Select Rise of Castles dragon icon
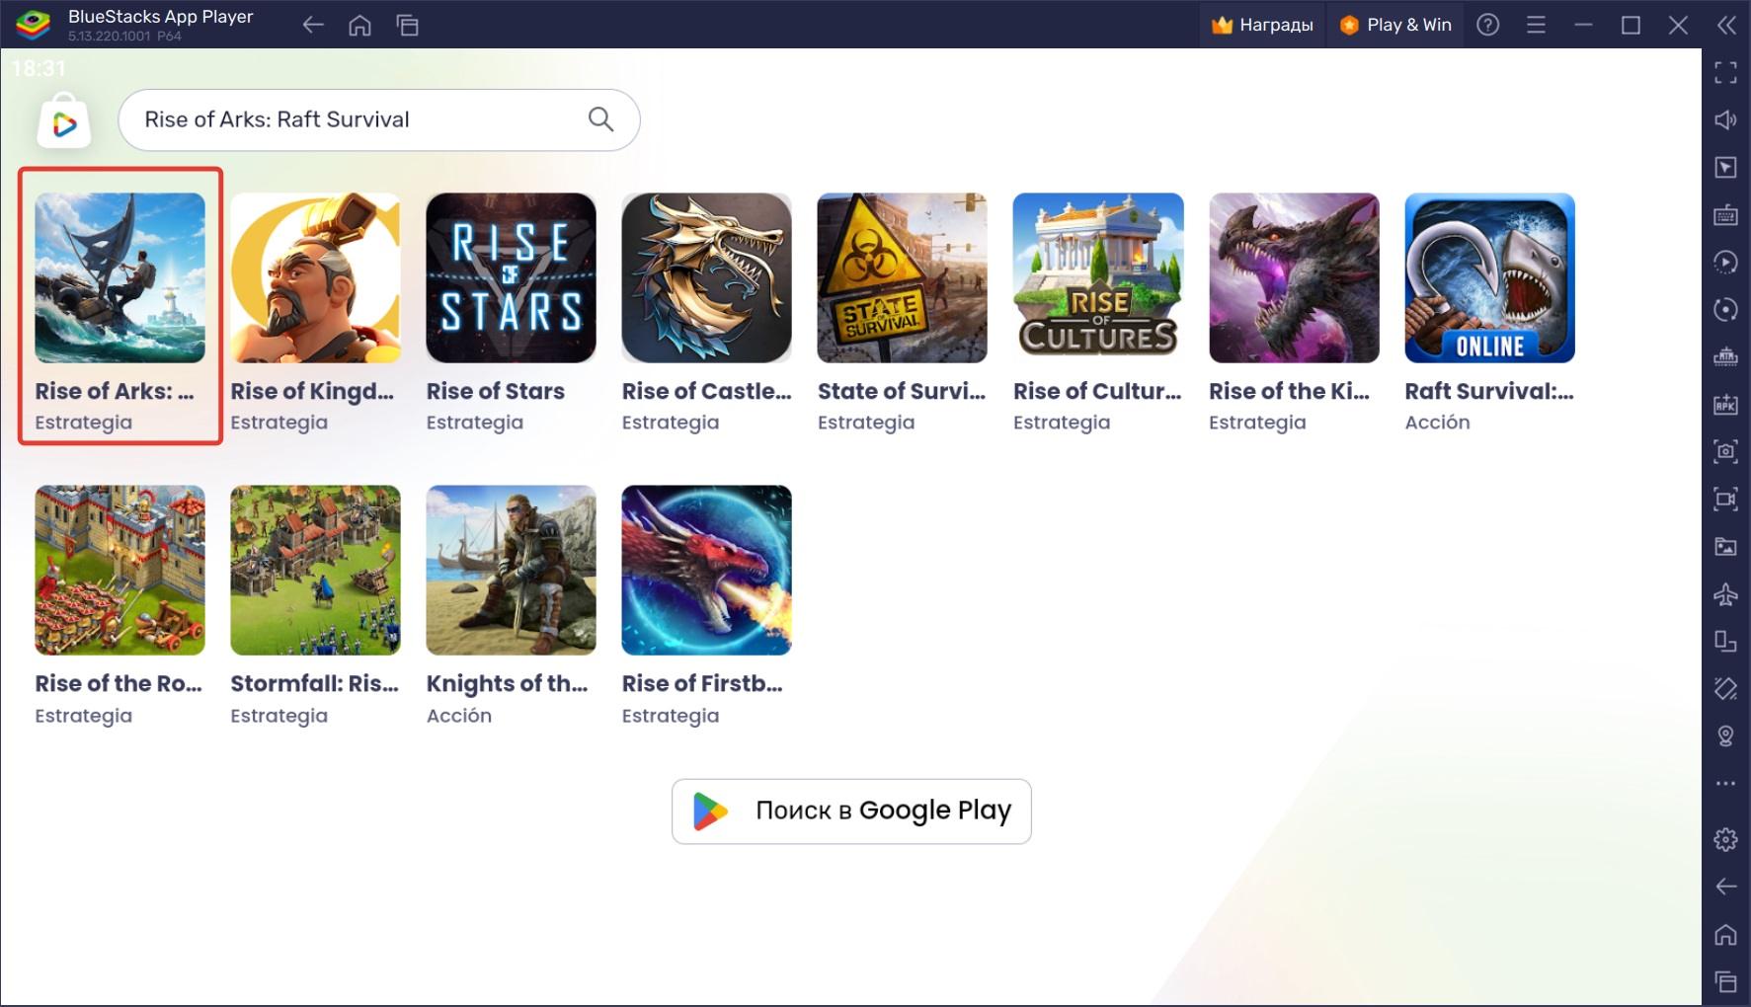 point(706,277)
